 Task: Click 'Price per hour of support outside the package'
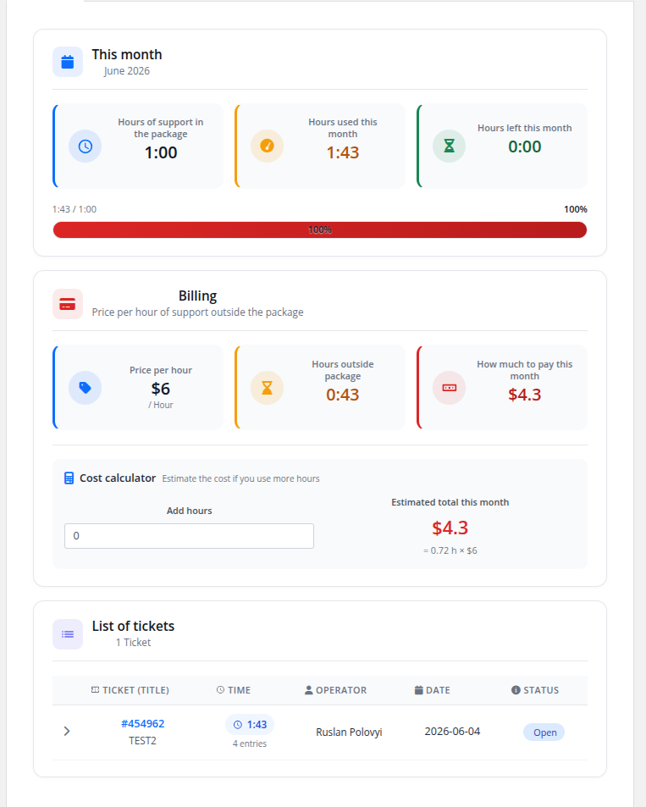coord(197,312)
